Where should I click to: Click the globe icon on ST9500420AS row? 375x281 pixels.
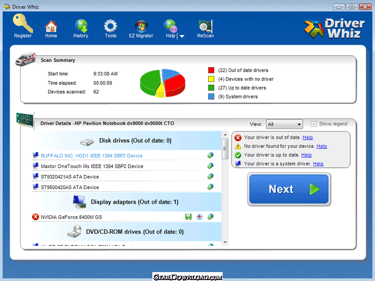click(210, 187)
